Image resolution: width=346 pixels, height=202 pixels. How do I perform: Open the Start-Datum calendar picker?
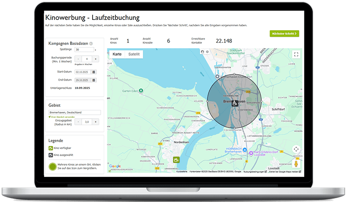[x=93, y=72]
